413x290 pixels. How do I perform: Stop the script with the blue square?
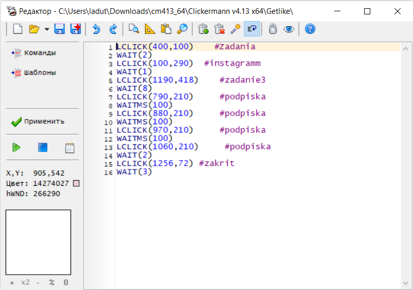point(43,147)
